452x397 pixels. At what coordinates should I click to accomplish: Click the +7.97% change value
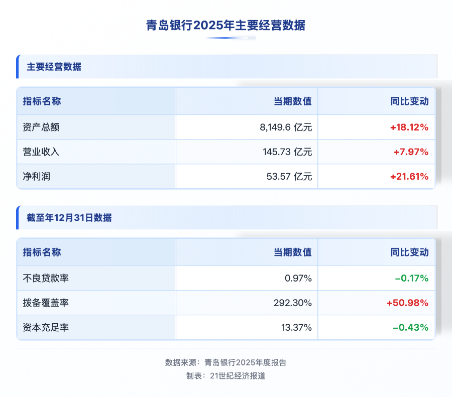pyautogui.click(x=411, y=152)
